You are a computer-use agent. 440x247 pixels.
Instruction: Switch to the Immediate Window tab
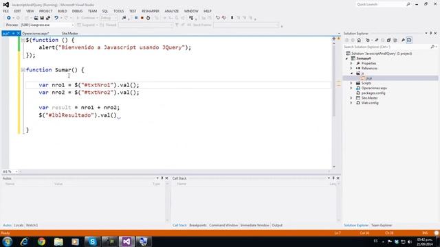coord(255,225)
